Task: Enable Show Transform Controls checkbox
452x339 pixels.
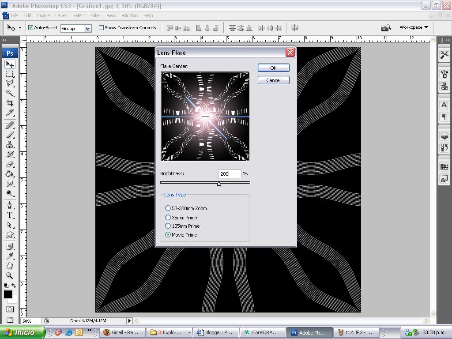Action: click(x=101, y=28)
